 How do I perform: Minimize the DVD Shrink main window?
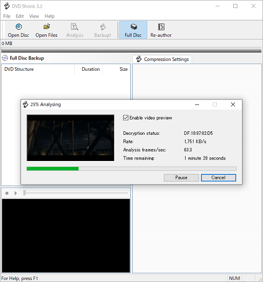pyautogui.click(x=217, y=6)
